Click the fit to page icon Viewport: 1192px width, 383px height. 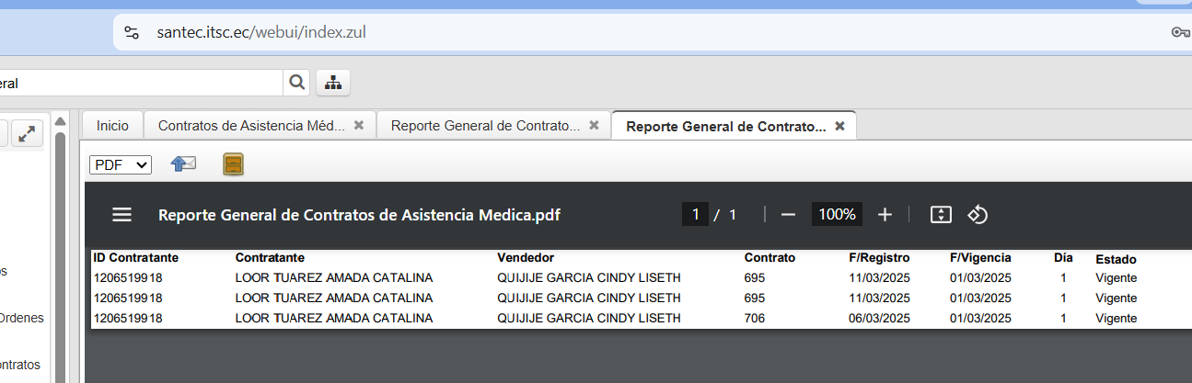click(941, 215)
